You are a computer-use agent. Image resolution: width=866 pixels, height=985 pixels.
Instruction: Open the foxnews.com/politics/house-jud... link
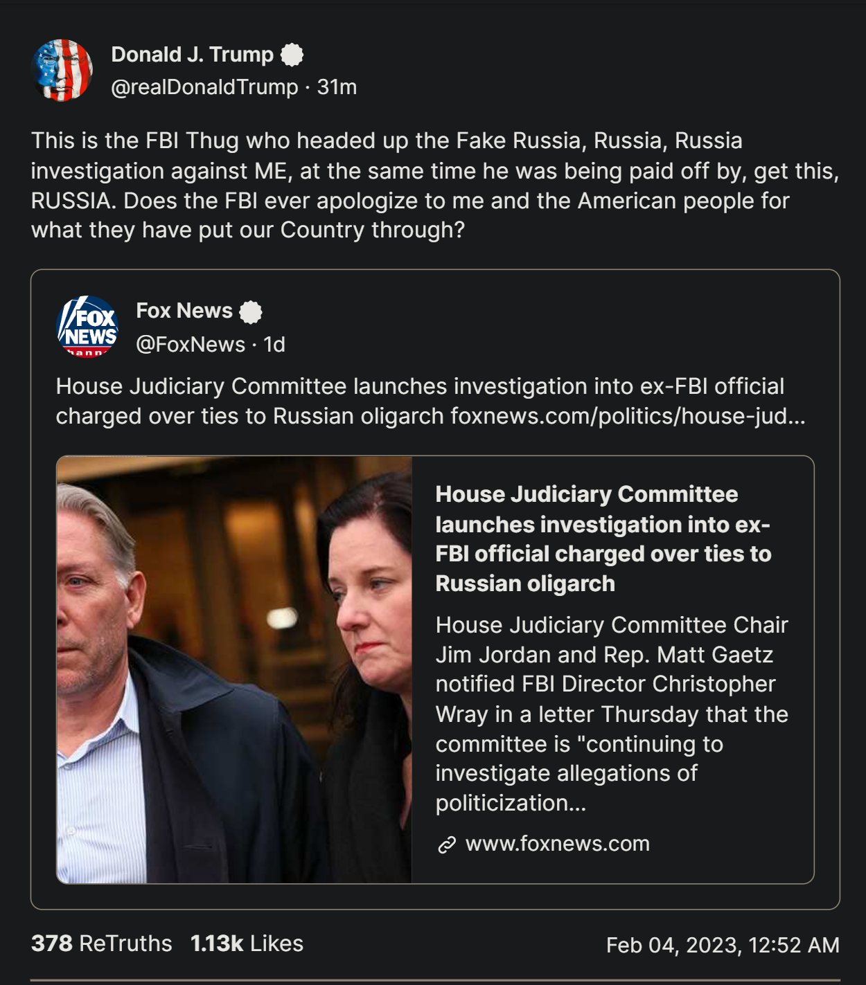628,416
